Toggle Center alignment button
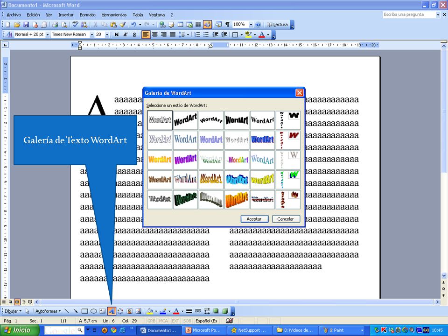This screenshot has width=448, height=336. [154, 35]
